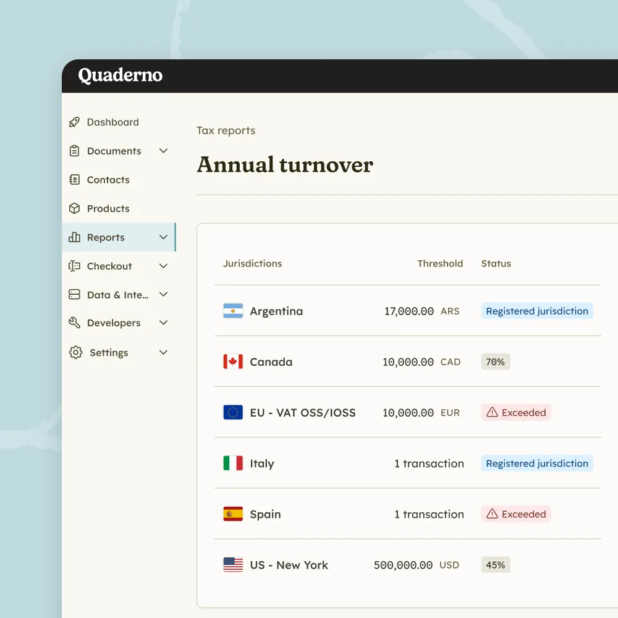
Task: Click the Quaderno logo
Action: 119,75
